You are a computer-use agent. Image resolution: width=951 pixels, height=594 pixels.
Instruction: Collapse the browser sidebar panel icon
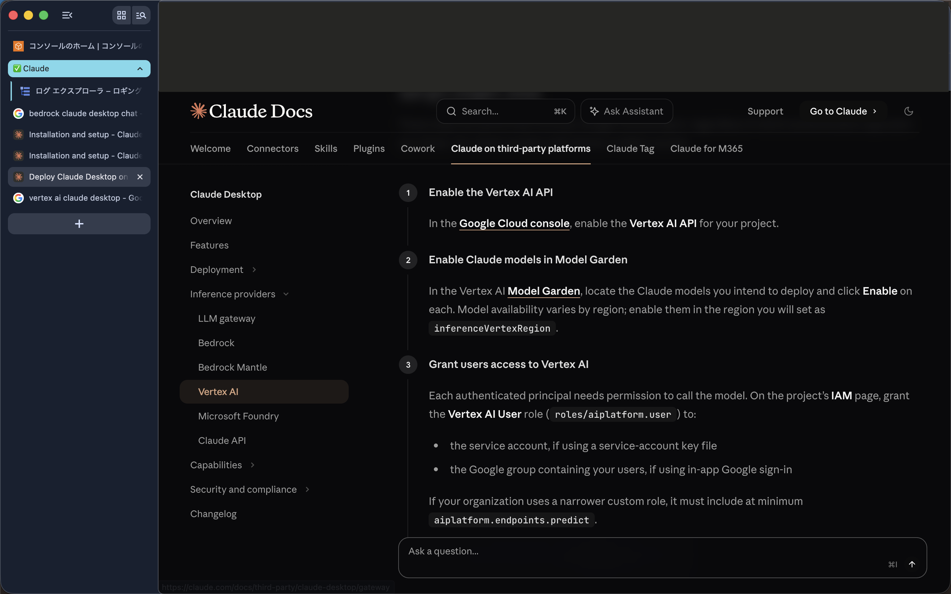[x=67, y=15]
